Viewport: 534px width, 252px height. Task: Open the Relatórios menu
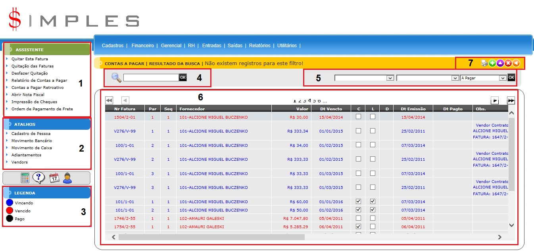259,46
